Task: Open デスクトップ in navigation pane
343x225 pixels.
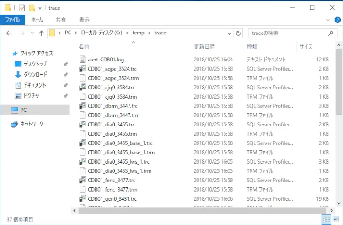Action: point(35,64)
